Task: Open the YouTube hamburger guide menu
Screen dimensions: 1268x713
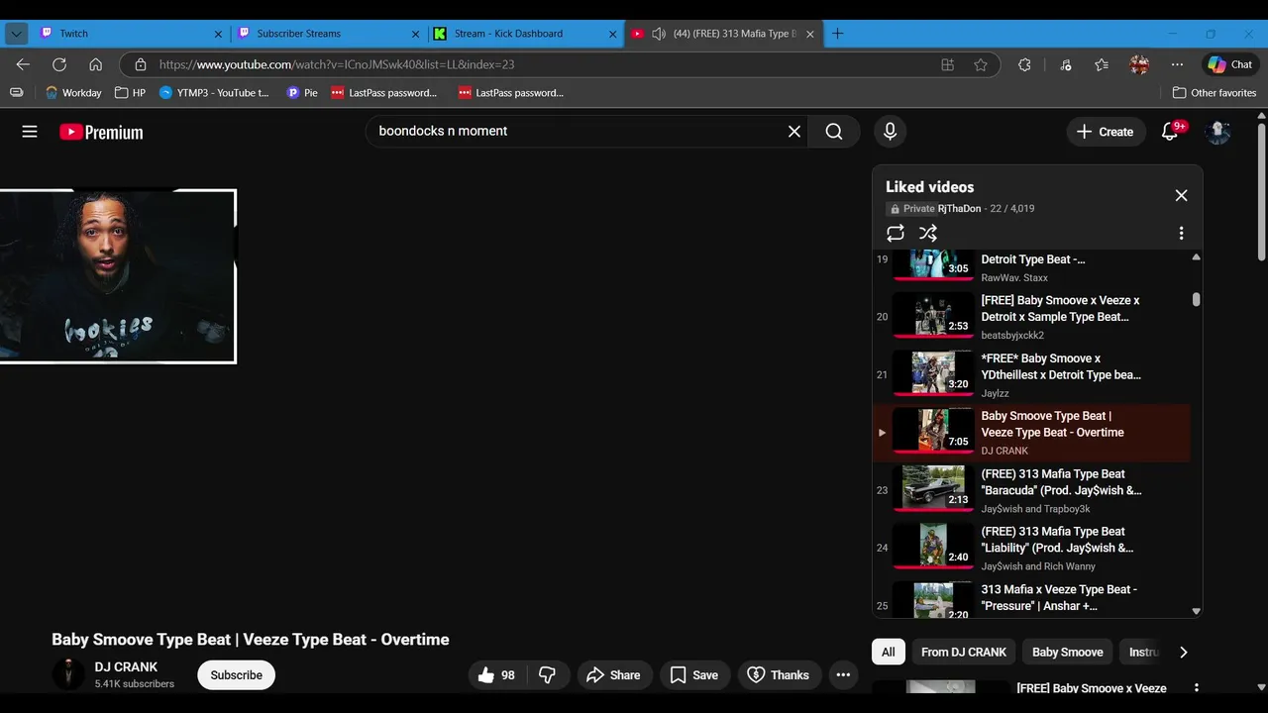Action: click(30, 132)
